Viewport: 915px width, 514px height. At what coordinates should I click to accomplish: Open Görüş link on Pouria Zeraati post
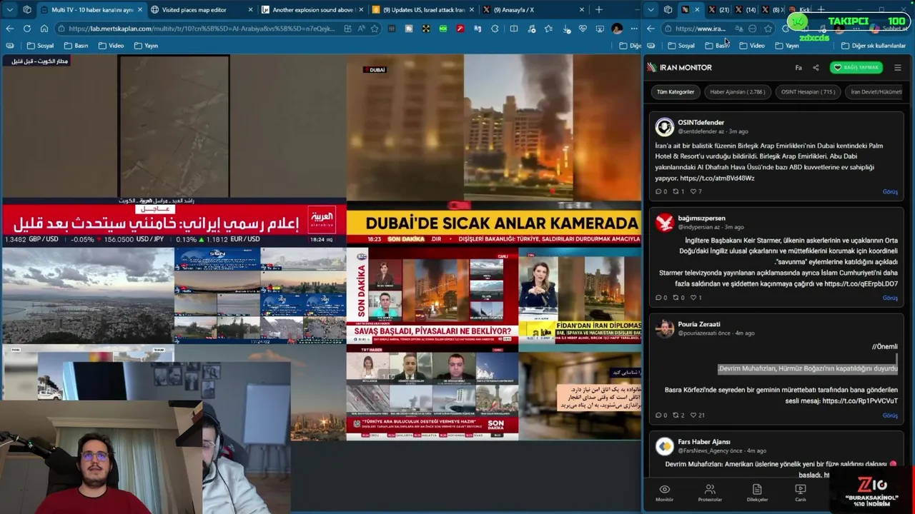pos(890,415)
